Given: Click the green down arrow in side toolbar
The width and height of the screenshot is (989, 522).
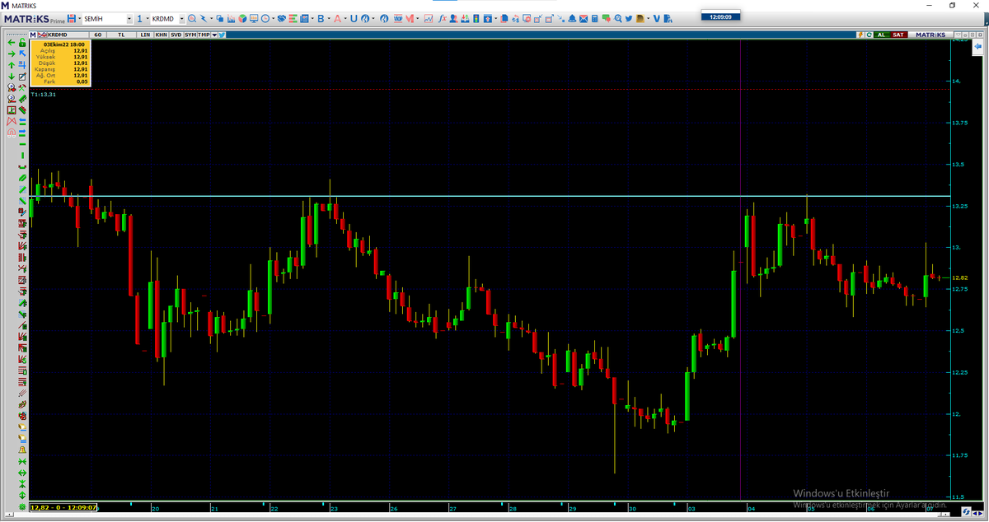Looking at the screenshot, I should (x=12, y=77).
